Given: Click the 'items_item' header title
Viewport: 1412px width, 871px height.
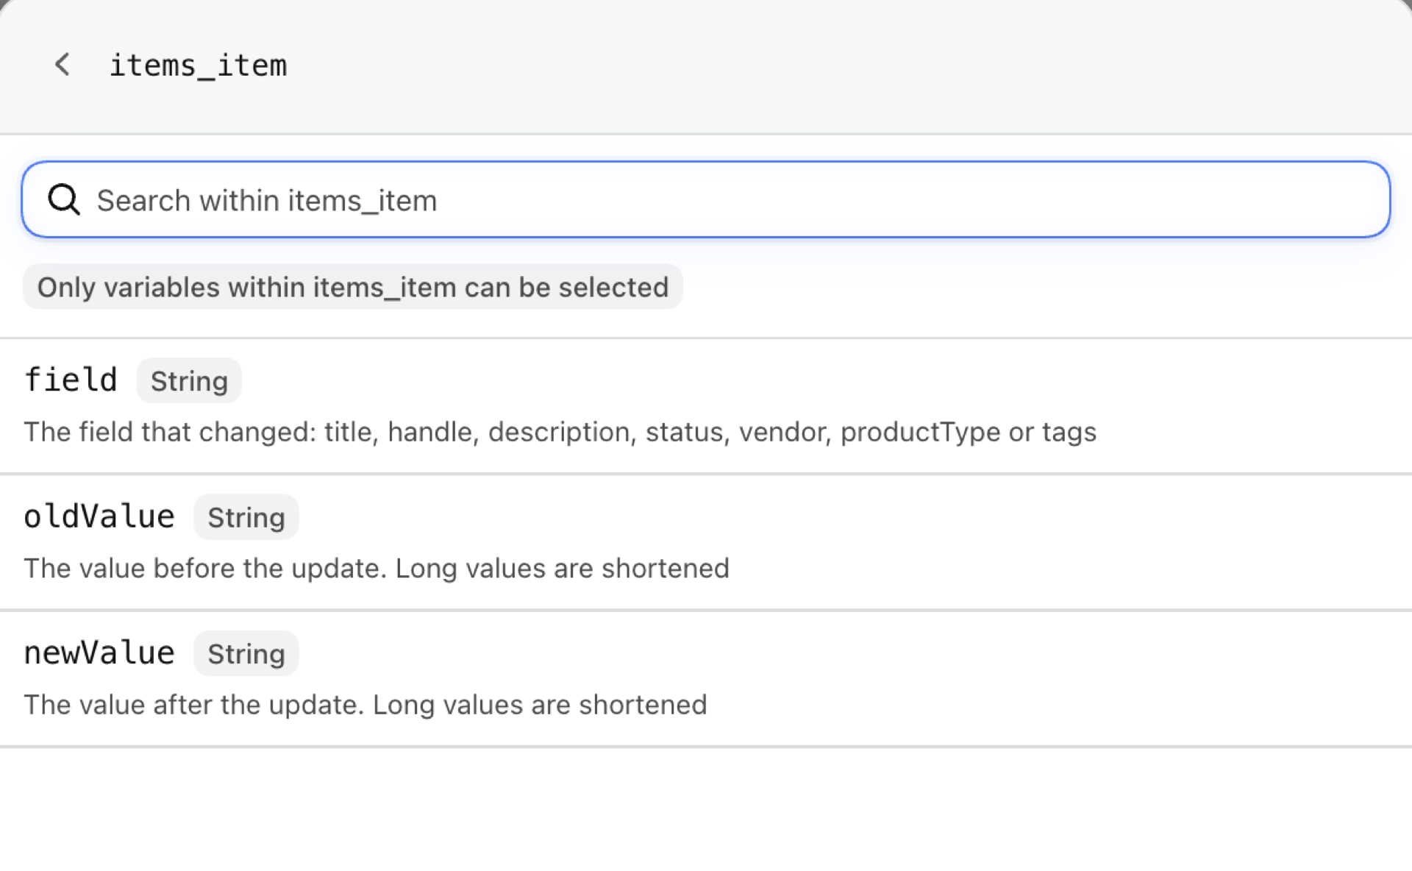Looking at the screenshot, I should (x=198, y=65).
